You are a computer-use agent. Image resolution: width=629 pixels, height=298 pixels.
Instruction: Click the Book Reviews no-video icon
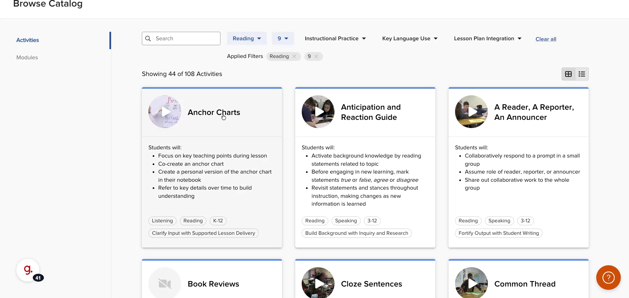coord(165,283)
